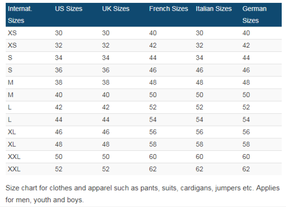Select the US Sizes column header

[69, 9]
